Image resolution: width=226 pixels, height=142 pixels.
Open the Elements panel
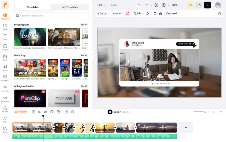pos(5,99)
